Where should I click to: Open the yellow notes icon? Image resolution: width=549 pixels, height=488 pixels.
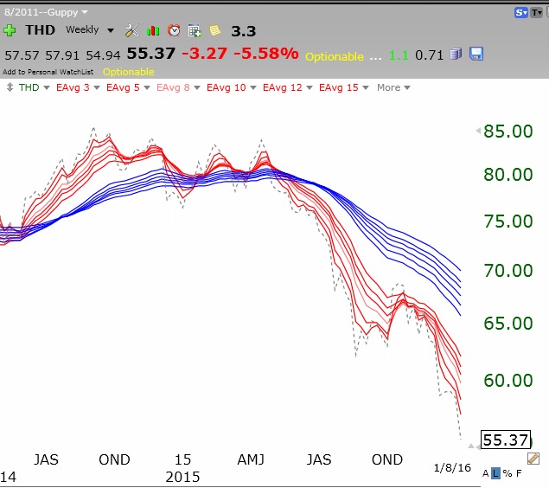click(214, 30)
